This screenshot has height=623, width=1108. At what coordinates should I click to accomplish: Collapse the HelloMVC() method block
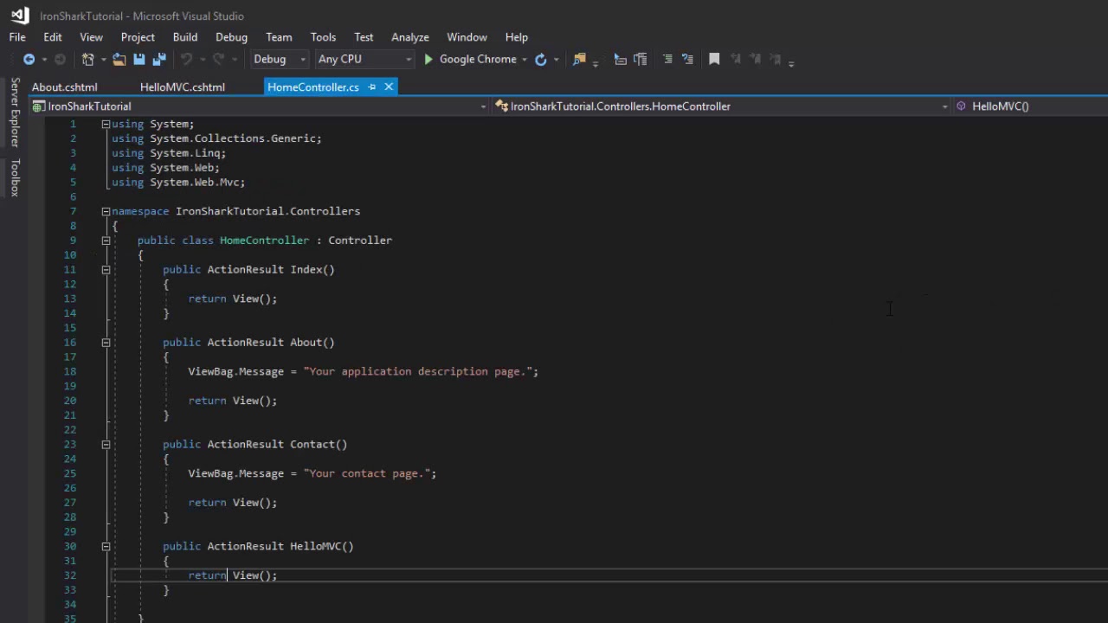tap(106, 547)
